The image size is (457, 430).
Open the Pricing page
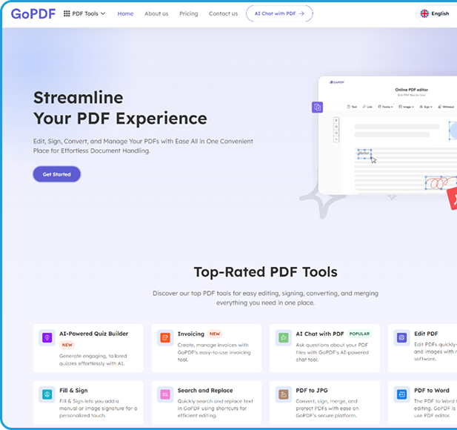(189, 13)
